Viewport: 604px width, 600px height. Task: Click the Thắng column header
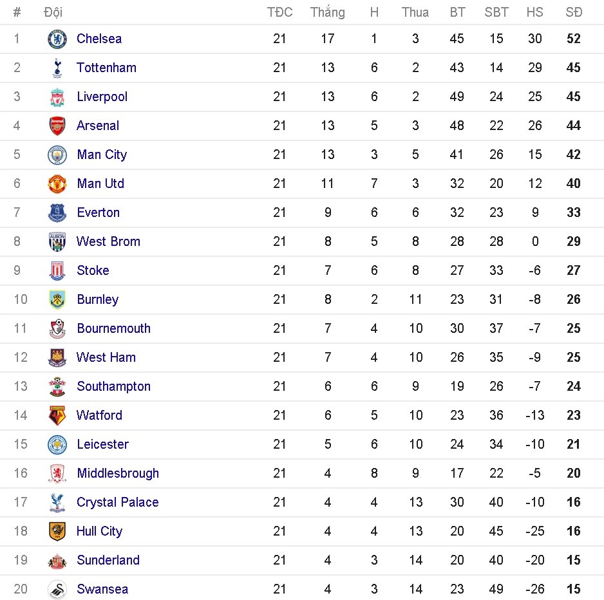click(x=327, y=12)
